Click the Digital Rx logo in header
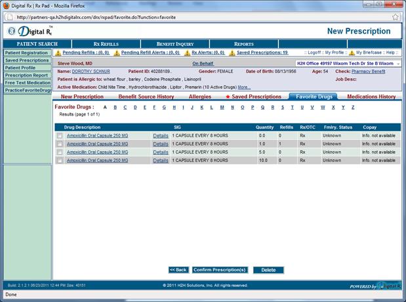406x302 pixels. click(26, 31)
